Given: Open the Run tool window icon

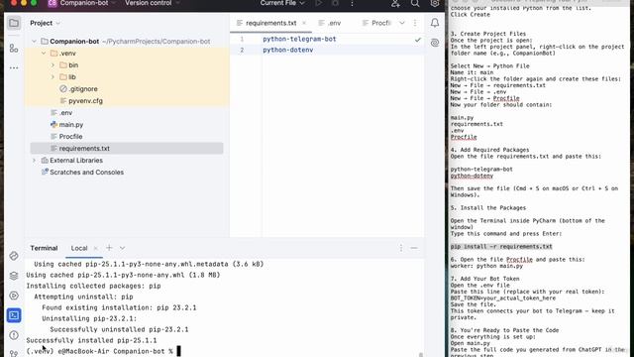Looking at the screenshot, I should point(14,296).
